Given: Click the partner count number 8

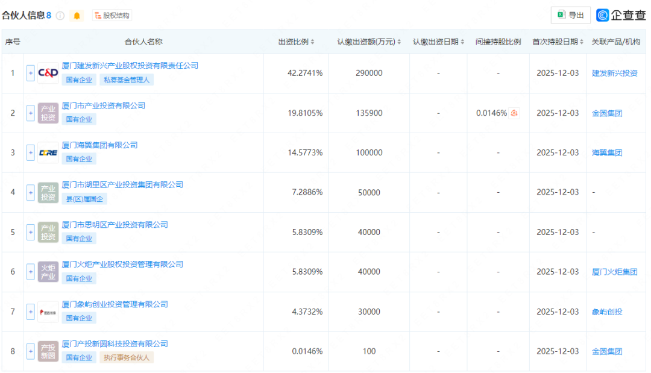Looking at the screenshot, I should [x=49, y=15].
